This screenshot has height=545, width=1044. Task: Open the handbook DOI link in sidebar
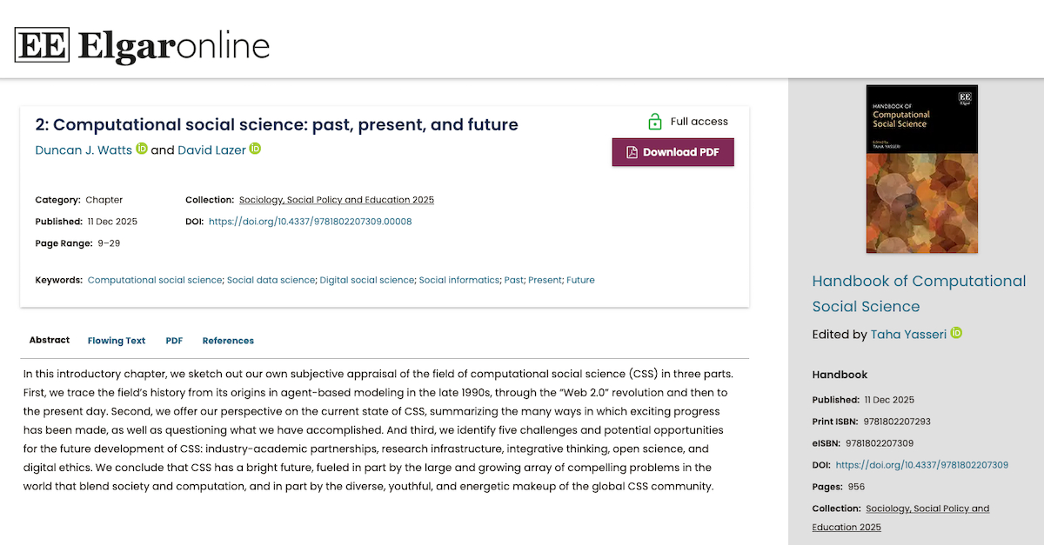921,465
